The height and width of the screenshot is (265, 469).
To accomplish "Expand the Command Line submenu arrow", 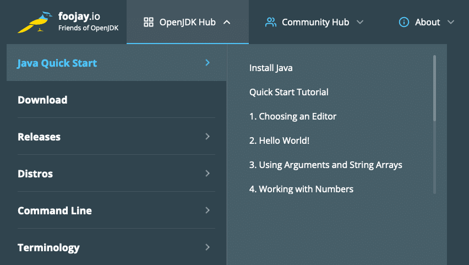I will [208, 210].
